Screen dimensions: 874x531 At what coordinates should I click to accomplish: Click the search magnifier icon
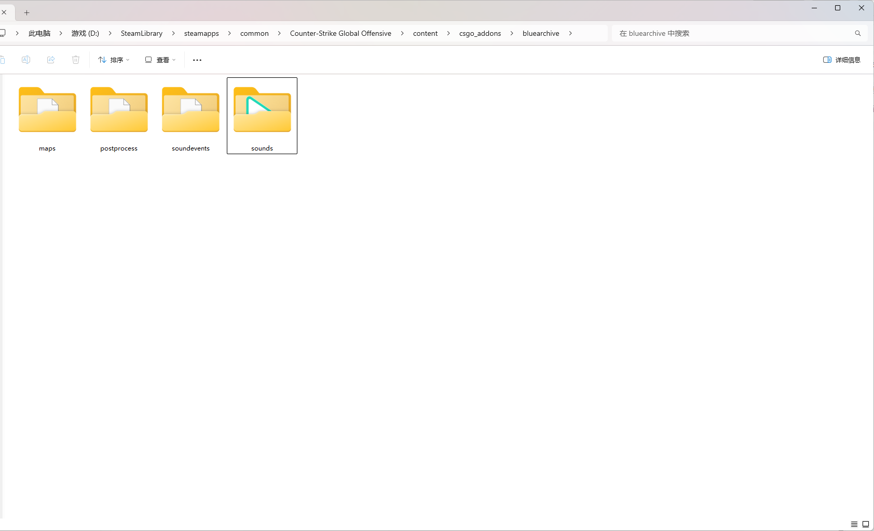[x=857, y=33]
